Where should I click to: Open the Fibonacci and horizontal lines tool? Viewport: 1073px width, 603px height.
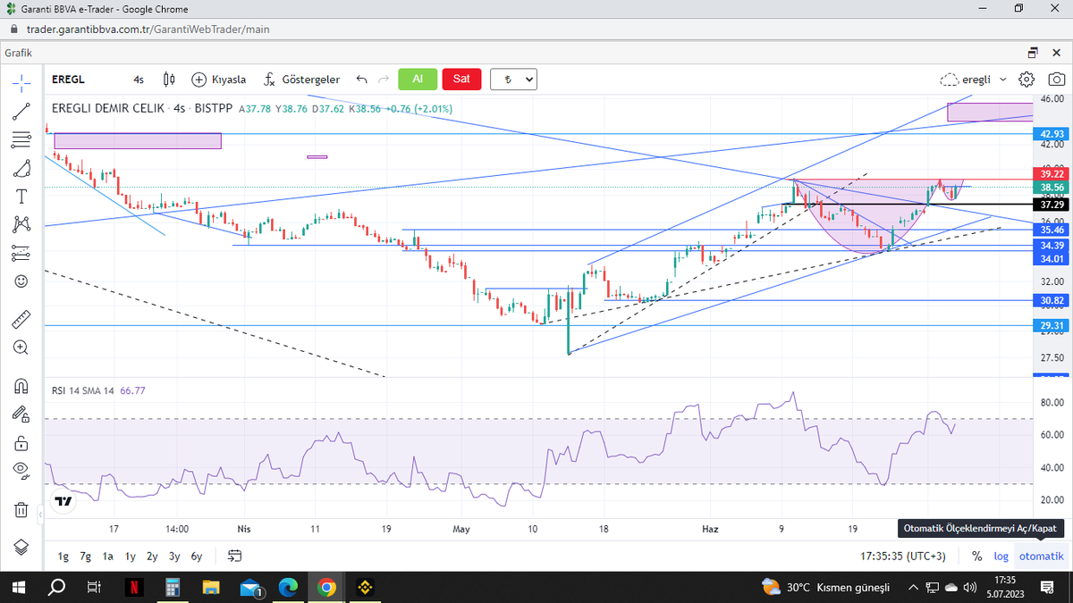coord(21,140)
